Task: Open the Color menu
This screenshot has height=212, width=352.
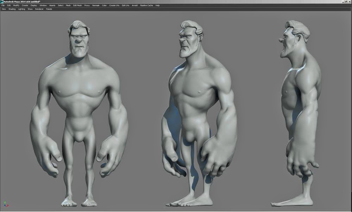Action: [x=105, y=5]
